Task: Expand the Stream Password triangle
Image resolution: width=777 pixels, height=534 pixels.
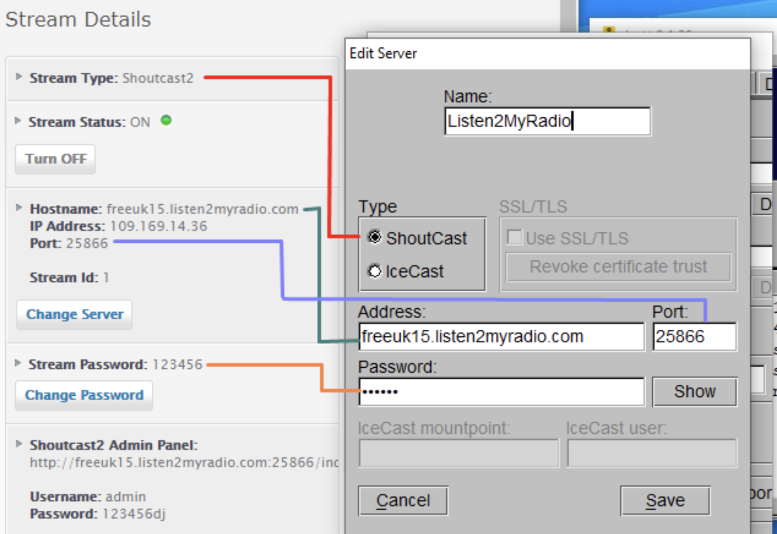Action: click(18, 363)
